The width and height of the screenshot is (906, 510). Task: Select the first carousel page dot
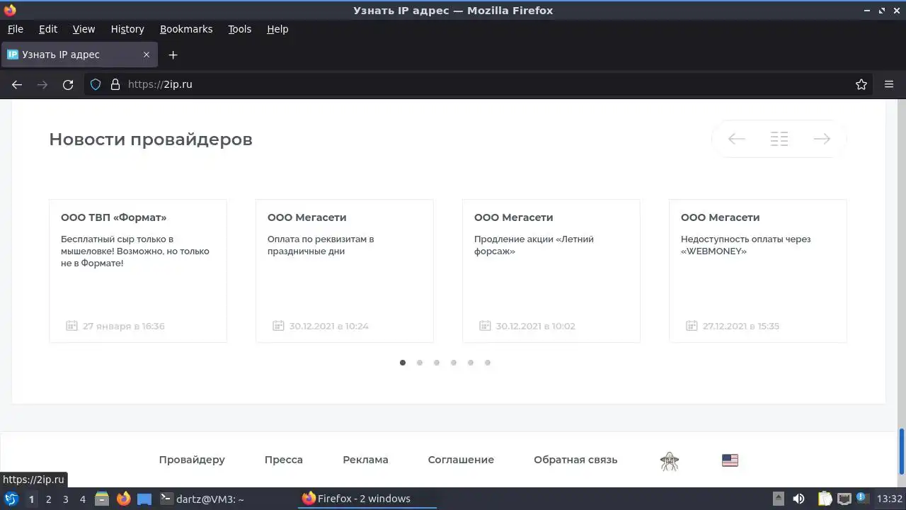[x=403, y=363]
